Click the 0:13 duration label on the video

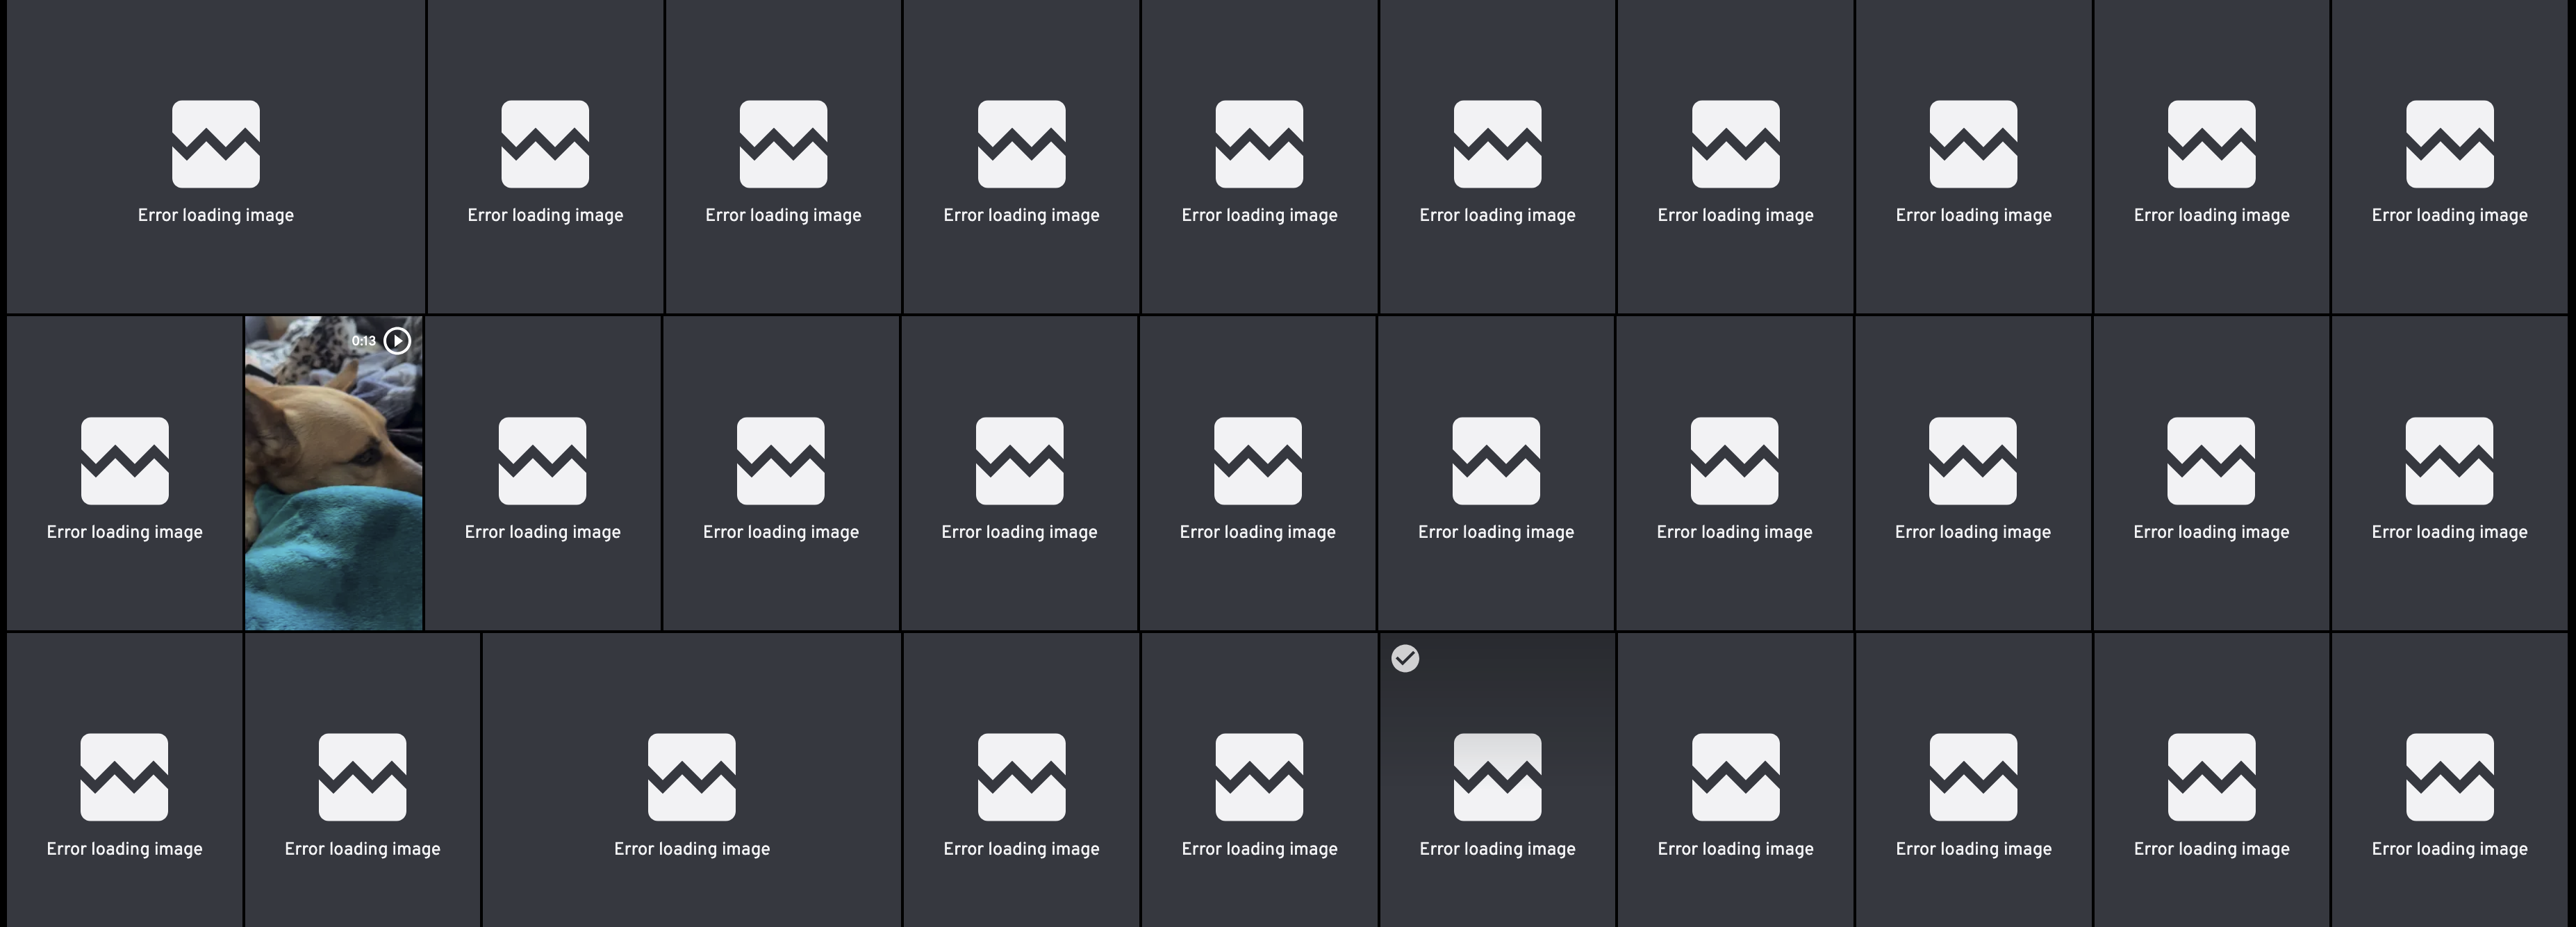pos(364,341)
